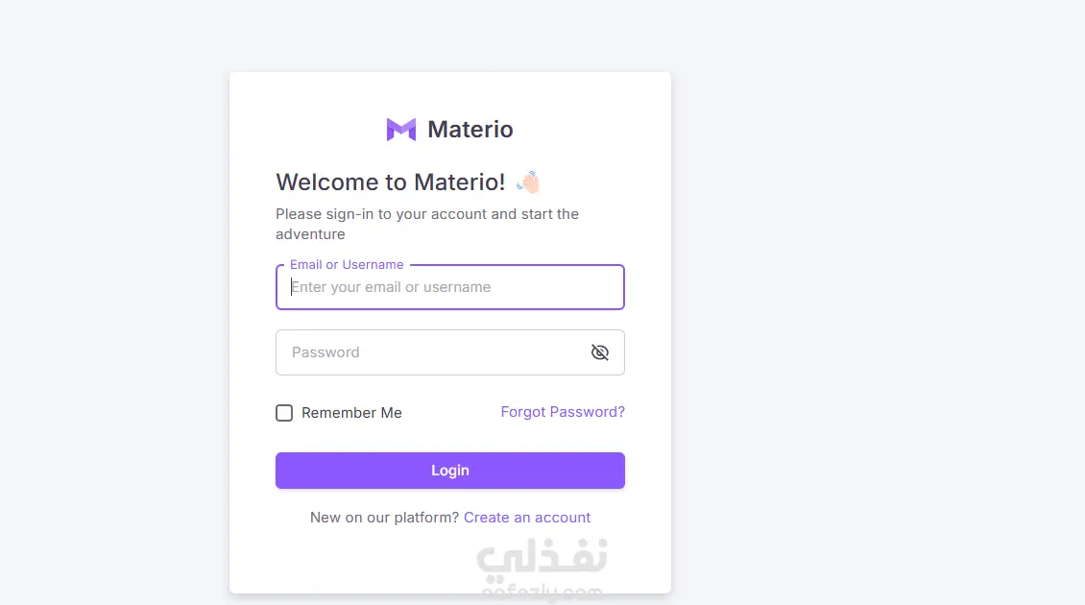Image resolution: width=1085 pixels, height=605 pixels.
Task: Enable the Remember Me checkbox
Action: click(284, 412)
